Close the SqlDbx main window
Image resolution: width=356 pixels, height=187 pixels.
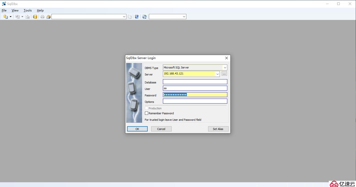(x=350, y=4)
